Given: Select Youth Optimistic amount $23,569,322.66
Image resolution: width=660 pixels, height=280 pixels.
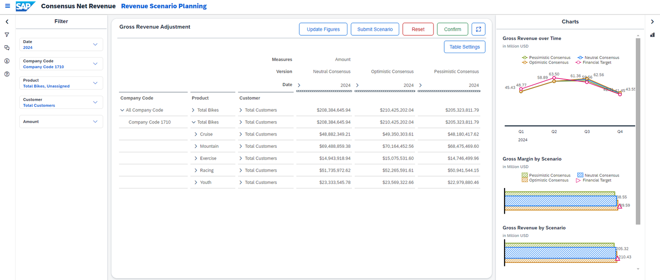Looking at the screenshot, I should (x=396, y=183).
